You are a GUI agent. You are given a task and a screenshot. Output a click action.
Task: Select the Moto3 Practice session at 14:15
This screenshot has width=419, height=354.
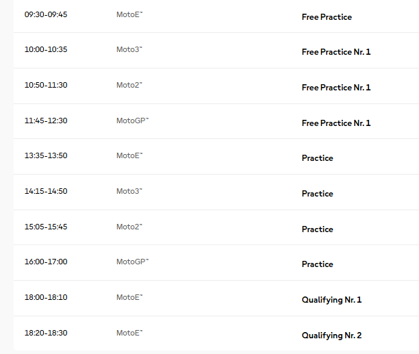tap(317, 194)
